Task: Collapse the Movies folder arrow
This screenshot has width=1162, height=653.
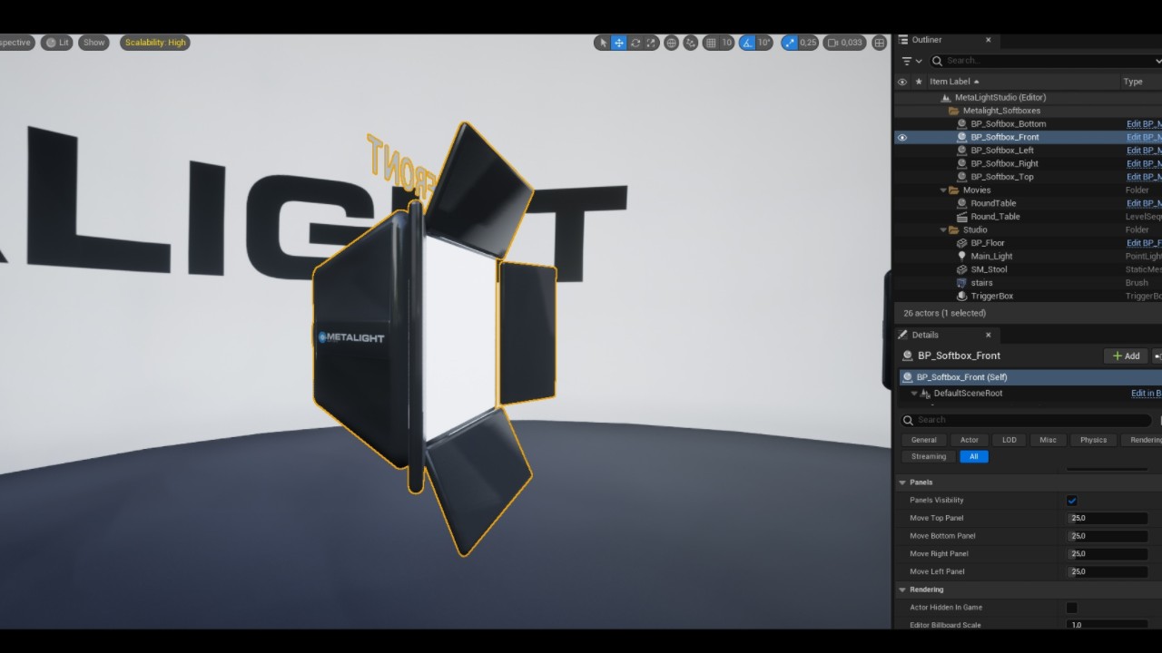Action: [x=943, y=190]
